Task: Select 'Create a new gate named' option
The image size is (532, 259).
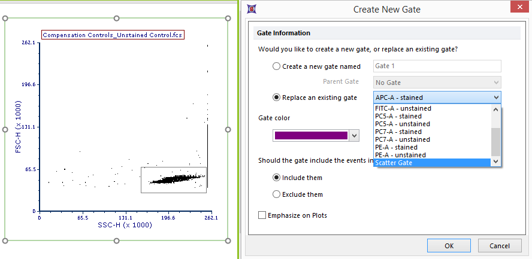Action: [x=276, y=66]
